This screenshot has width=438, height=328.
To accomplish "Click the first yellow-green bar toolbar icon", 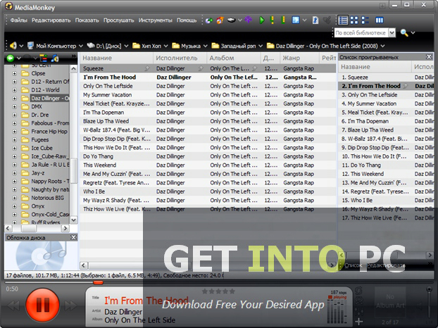I will (x=272, y=20).
